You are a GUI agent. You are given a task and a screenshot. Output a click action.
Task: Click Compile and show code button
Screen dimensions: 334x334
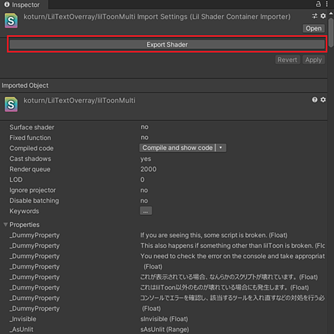tap(177, 148)
